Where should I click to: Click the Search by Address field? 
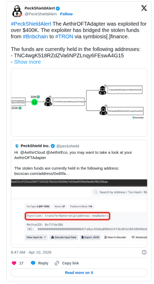pyautogui.click(x=119, y=192)
